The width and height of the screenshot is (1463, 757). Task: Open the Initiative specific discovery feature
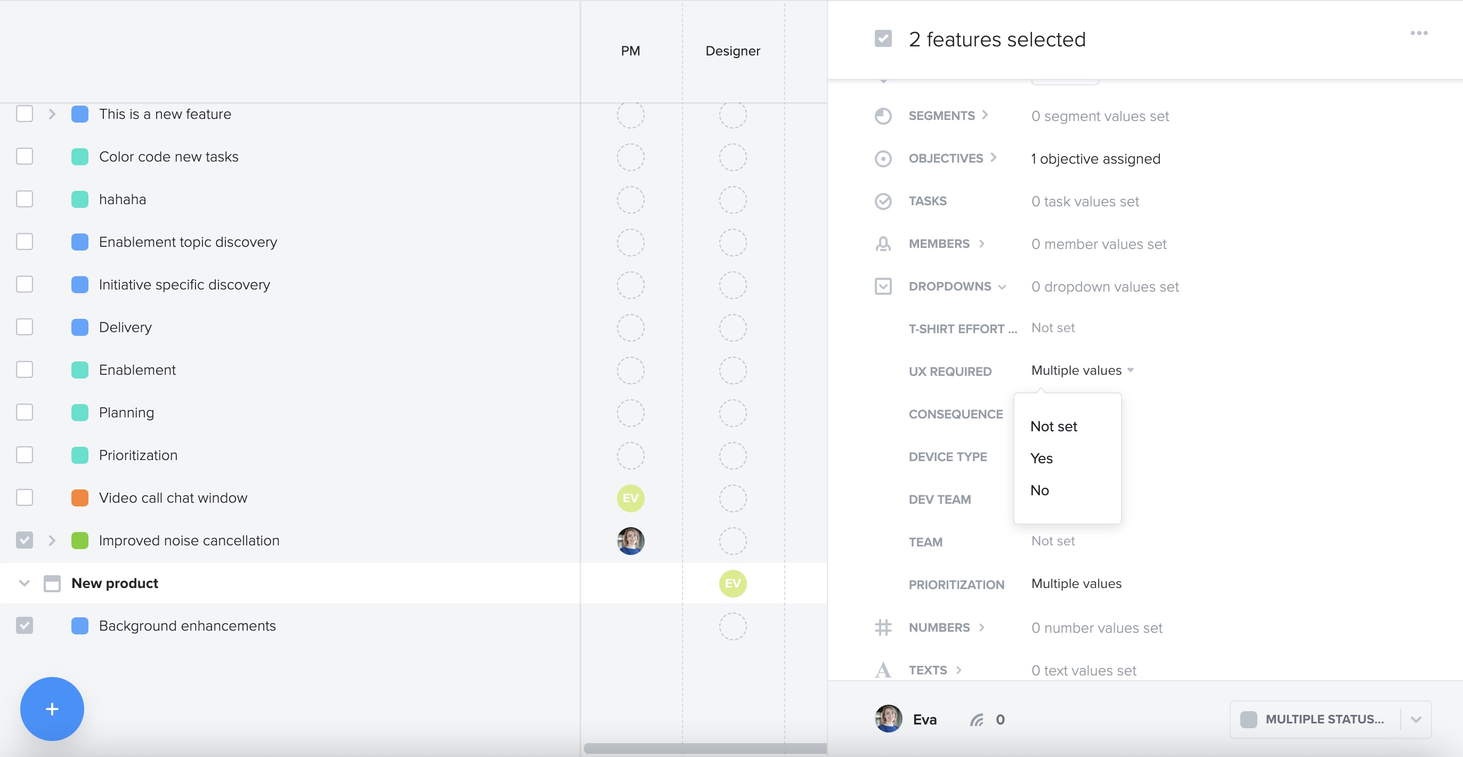184,285
